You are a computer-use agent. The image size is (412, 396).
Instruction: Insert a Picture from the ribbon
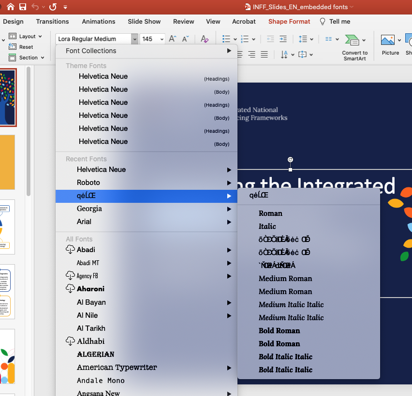(388, 40)
